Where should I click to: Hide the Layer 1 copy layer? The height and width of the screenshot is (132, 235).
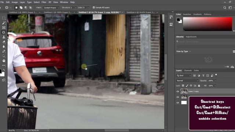point(178,91)
